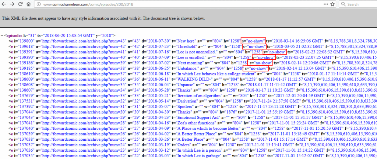Go forward to the next page
The height and width of the screenshot is (159, 377).
point(12,4)
